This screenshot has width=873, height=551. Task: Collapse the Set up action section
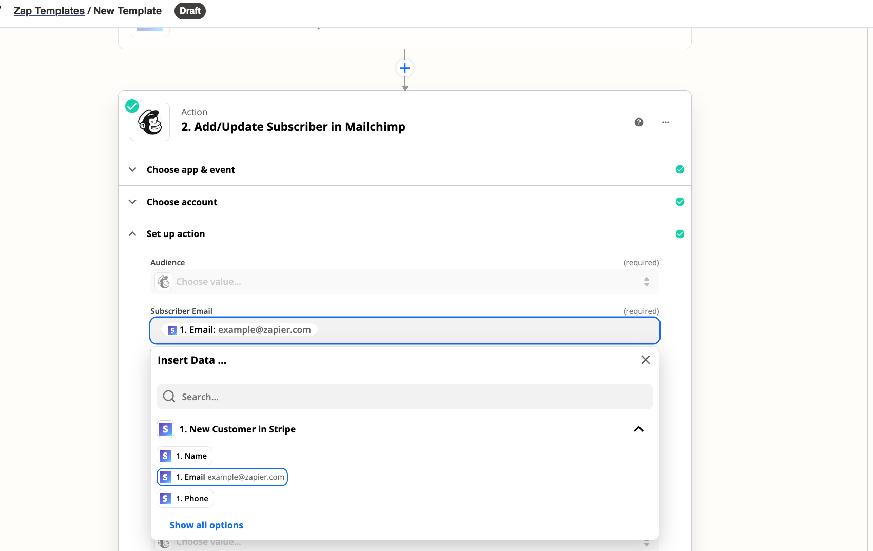132,234
